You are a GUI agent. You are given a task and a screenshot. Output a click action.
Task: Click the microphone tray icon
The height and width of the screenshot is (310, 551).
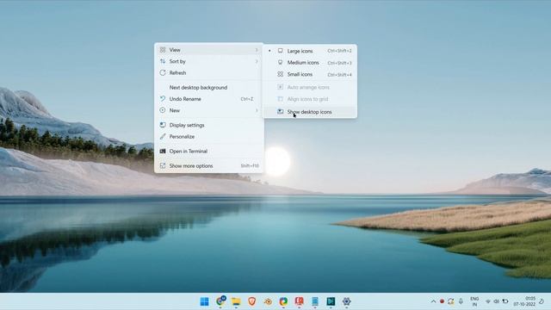pyautogui.click(x=461, y=301)
